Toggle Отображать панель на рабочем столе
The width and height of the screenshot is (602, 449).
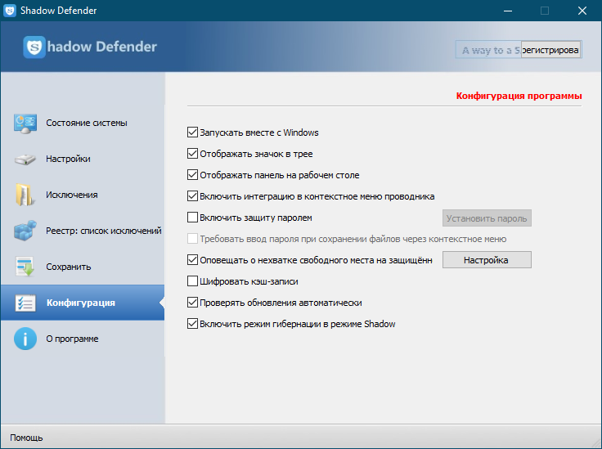(x=192, y=175)
